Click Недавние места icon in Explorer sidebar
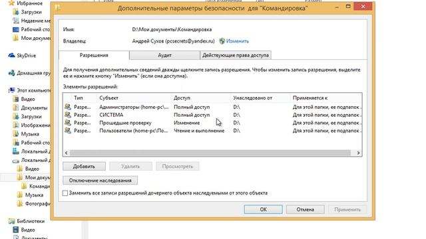Screen dimensions: 426x239 click(x=16, y=21)
